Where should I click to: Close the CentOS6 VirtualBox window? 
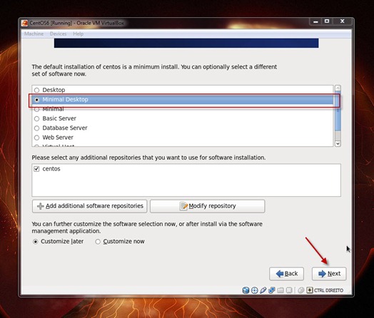[343, 21]
